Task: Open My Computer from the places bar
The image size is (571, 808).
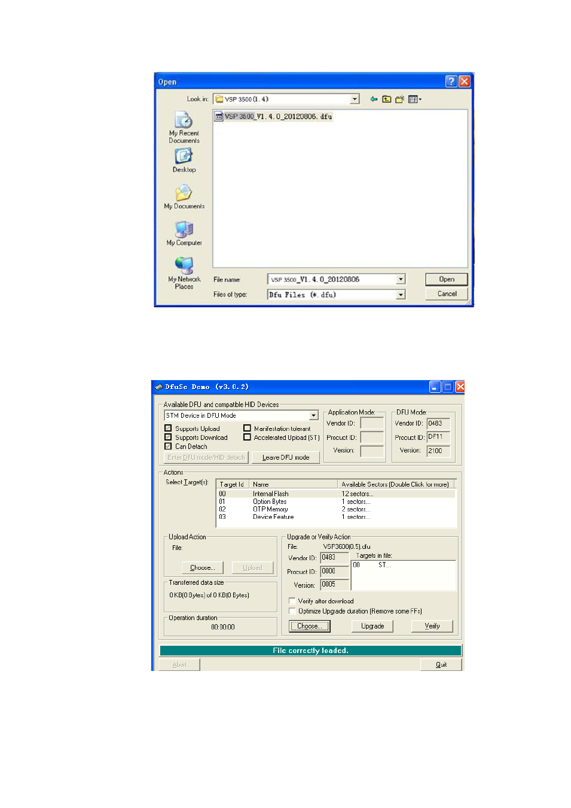Action: (x=184, y=233)
